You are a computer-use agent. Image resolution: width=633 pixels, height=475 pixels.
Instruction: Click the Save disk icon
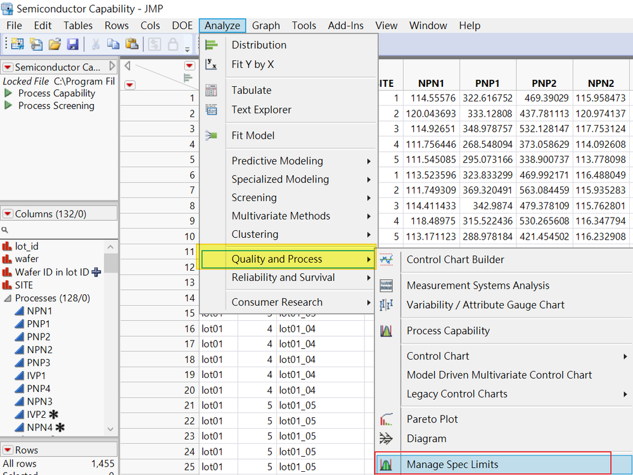pos(72,44)
